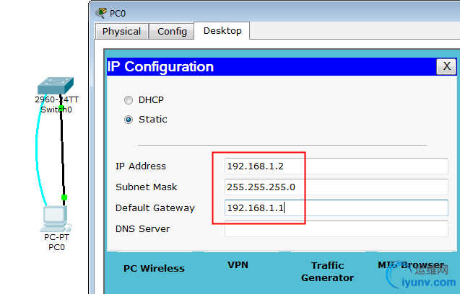Click the PC0 window title icon

coord(102,12)
